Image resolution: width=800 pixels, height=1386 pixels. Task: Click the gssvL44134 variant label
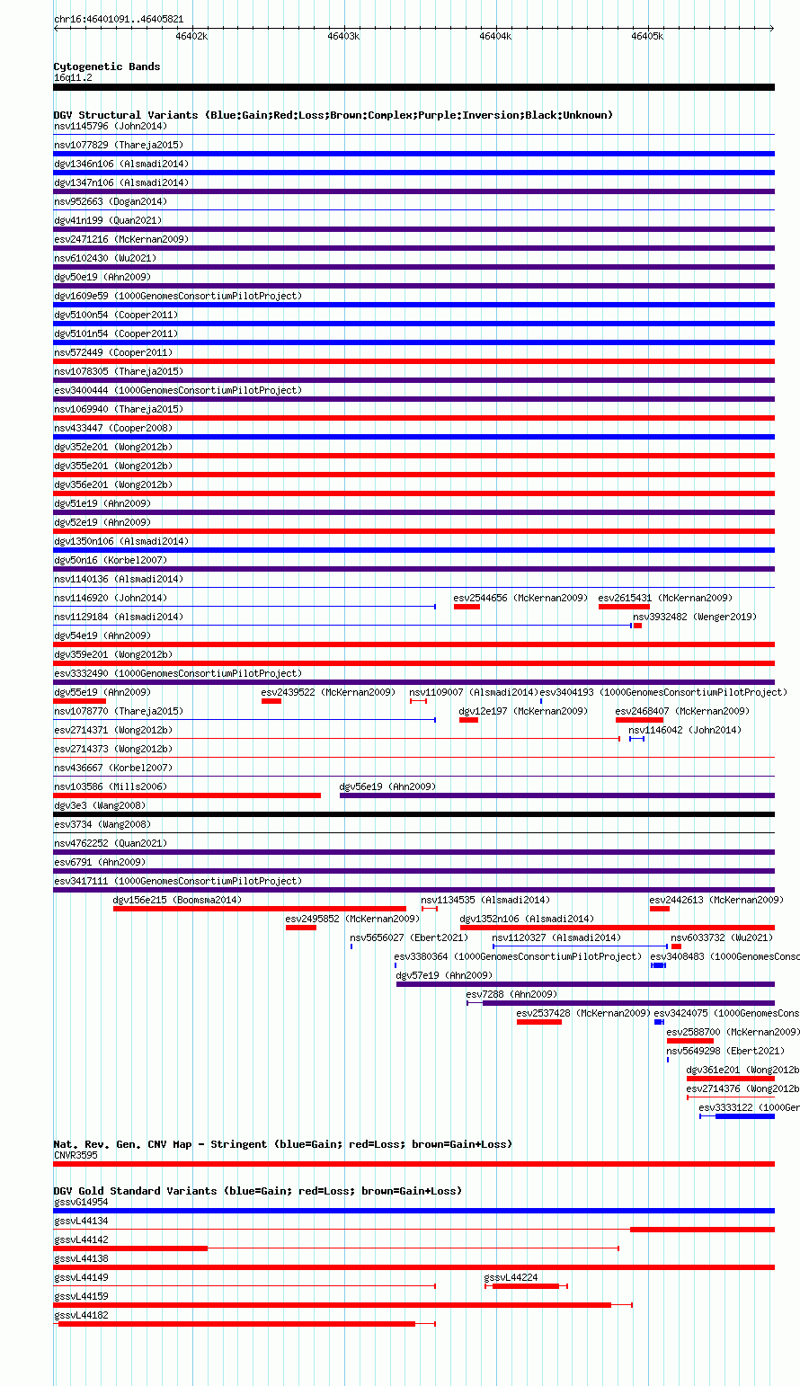pos(81,1221)
